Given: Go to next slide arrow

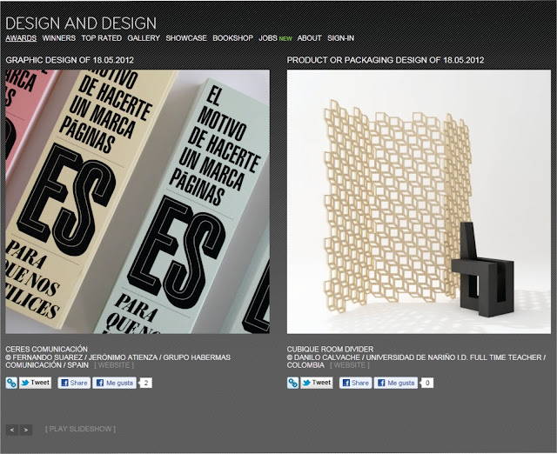Looking at the screenshot, I should click(x=26, y=430).
